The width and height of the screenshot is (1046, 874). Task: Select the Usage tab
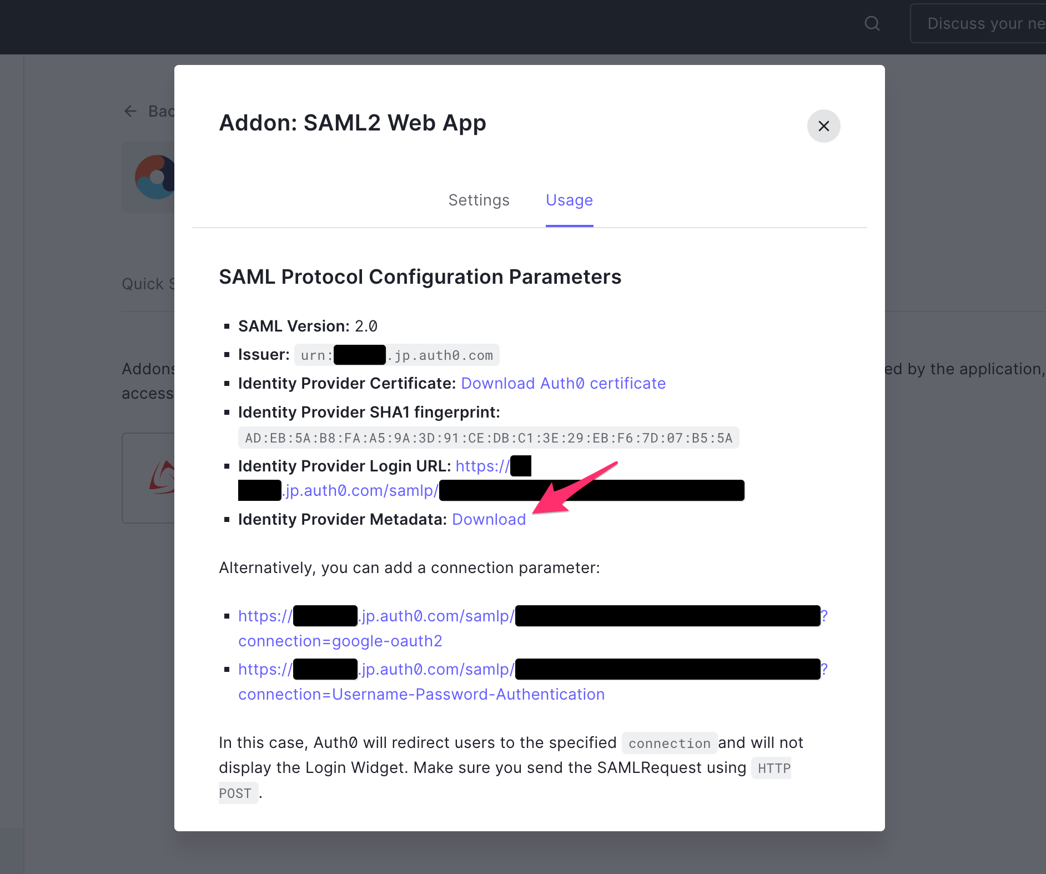pyautogui.click(x=569, y=200)
